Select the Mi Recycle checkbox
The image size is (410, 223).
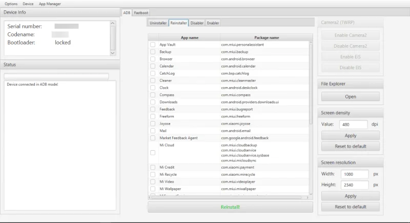(x=153, y=174)
